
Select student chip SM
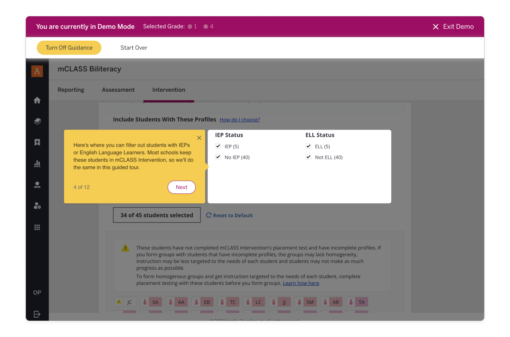(x=306, y=302)
